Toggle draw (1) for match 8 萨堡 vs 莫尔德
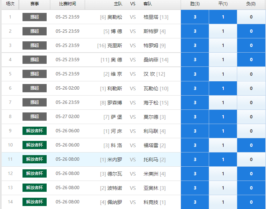The image size is (266, 209). pyautogui.click(x=223, y=117)
